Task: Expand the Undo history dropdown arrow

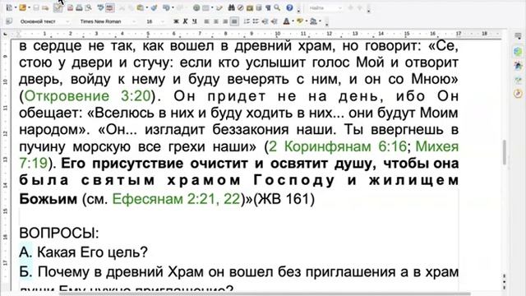Action: pos(173,7)
